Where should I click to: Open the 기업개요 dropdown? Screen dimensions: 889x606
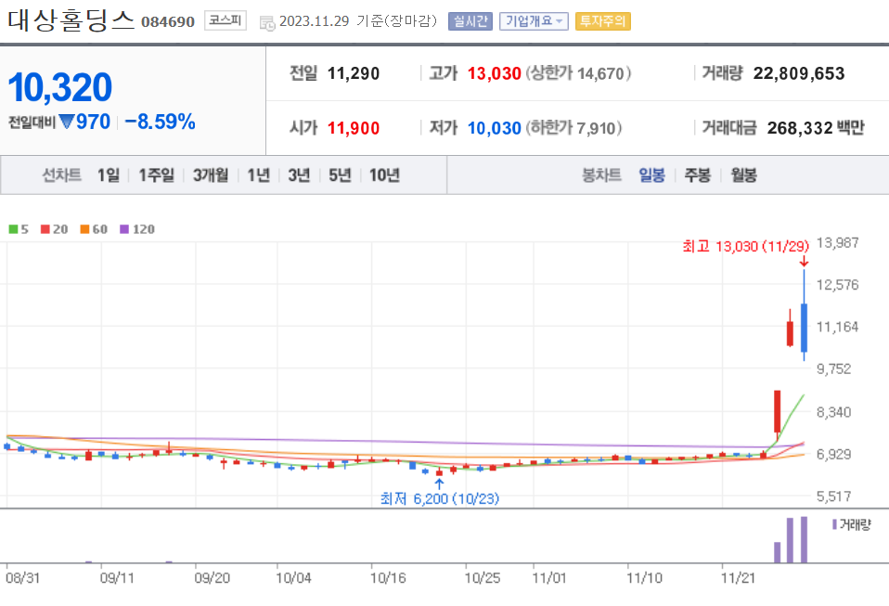coord(534,21)
